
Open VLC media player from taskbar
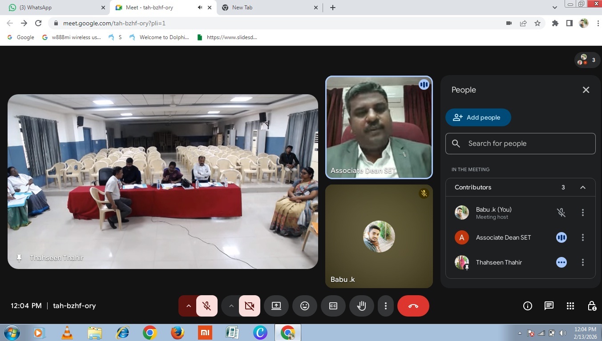[67, 333]
